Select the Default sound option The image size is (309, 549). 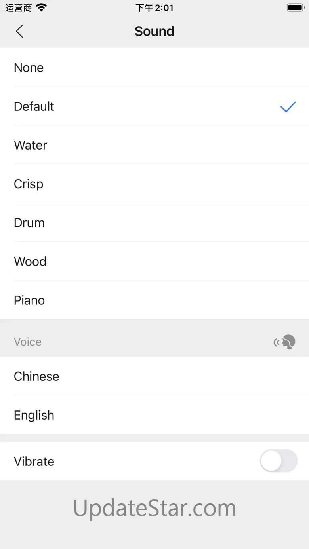point(154,106)
